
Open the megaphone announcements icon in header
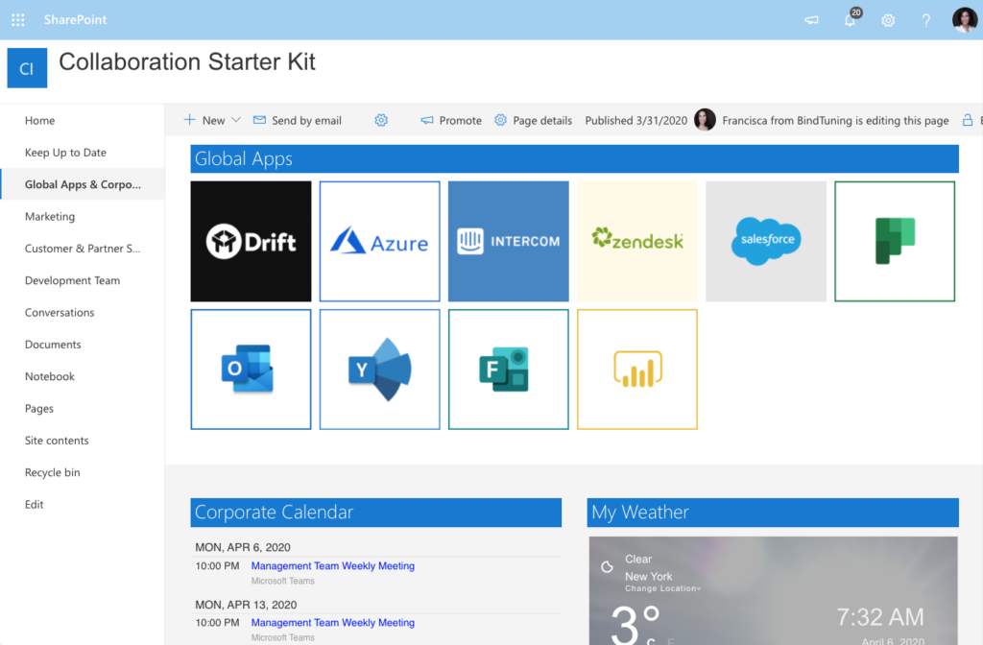(x=812, y=20)
